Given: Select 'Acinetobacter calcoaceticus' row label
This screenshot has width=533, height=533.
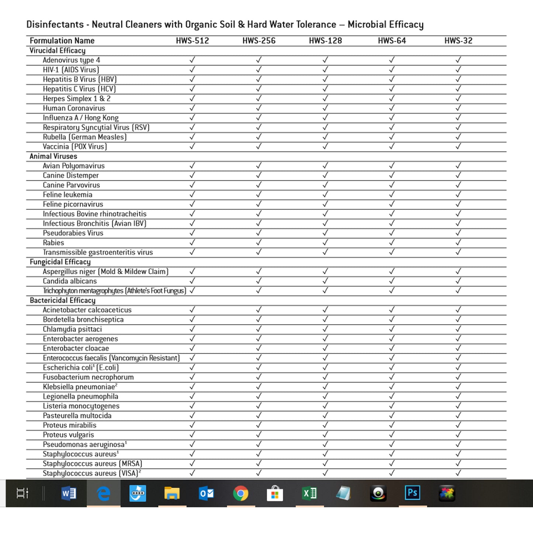Looking at the screenshot, I should [87, 310].
